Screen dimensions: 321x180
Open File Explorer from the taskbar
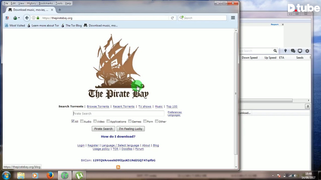21,175
